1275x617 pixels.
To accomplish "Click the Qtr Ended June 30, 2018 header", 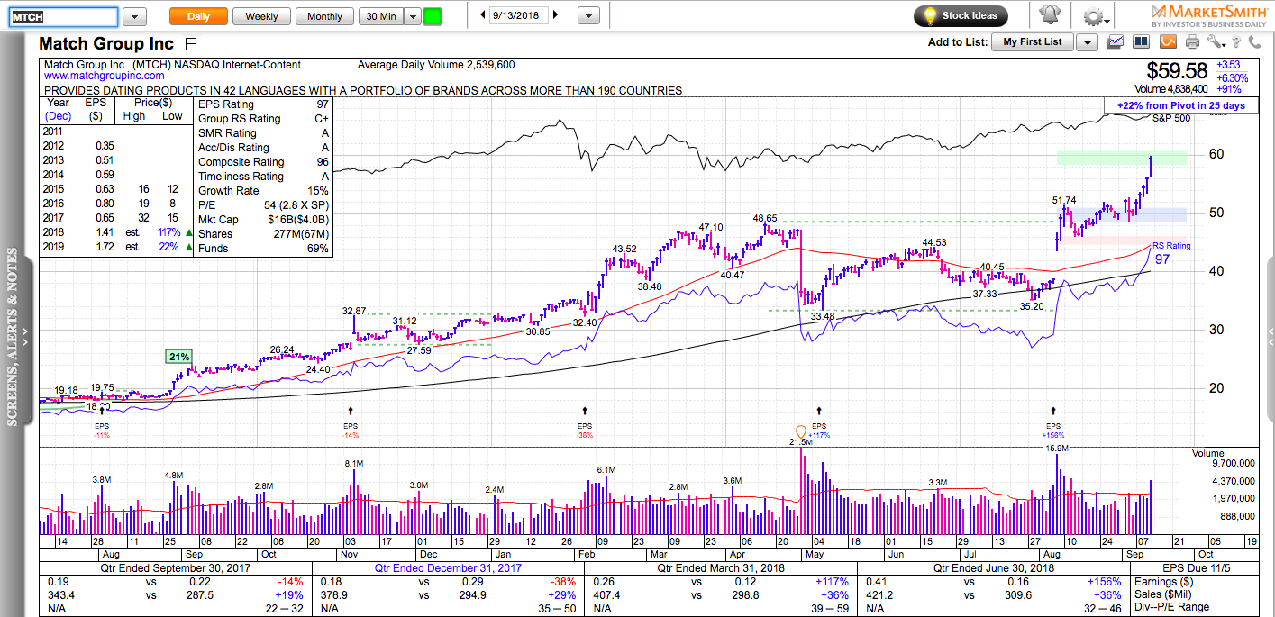I will point(992,567).
